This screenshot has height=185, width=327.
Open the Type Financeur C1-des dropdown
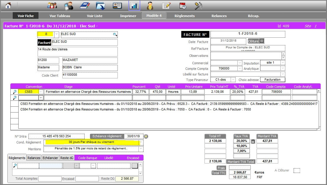233,80
